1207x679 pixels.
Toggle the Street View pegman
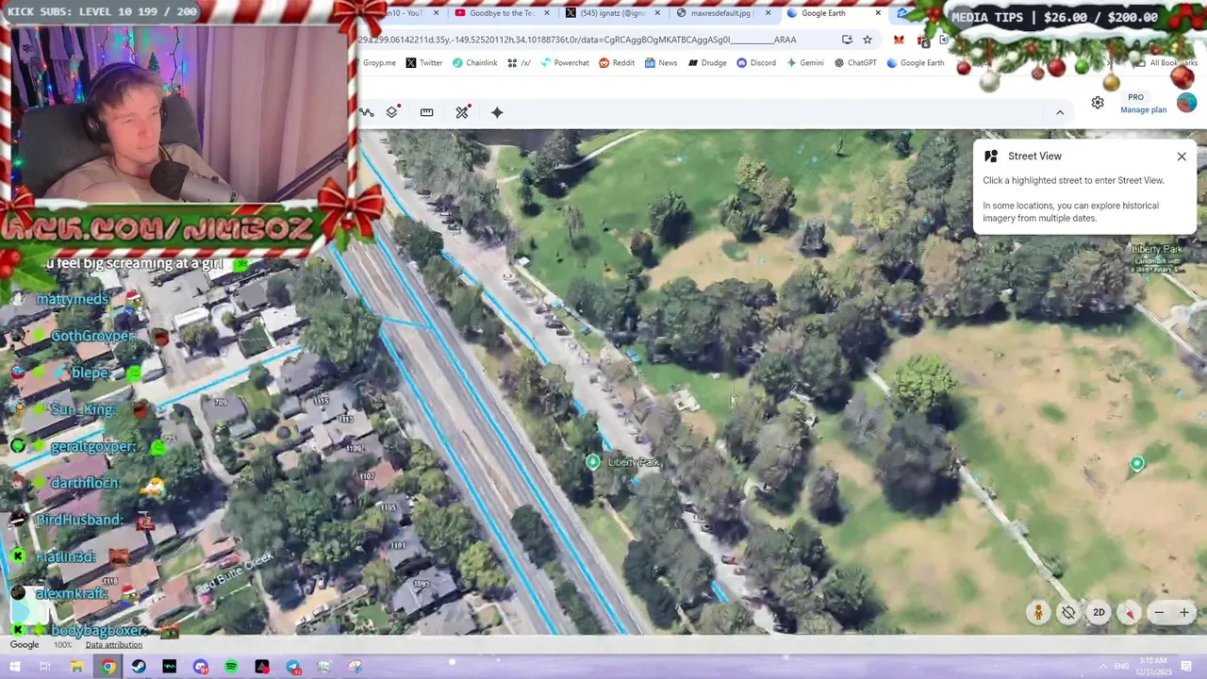click(x=1038, y=613)
